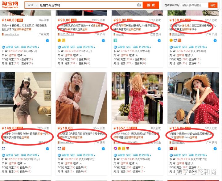Viewport: 222px width, 181px height.
Task: Open the red polka dot dress straw hat photo
Action: click(193, 98)
